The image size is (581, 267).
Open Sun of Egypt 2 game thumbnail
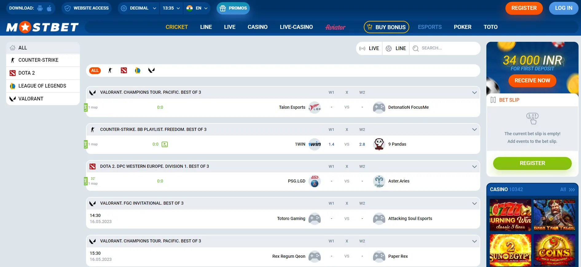coord(510,250)
